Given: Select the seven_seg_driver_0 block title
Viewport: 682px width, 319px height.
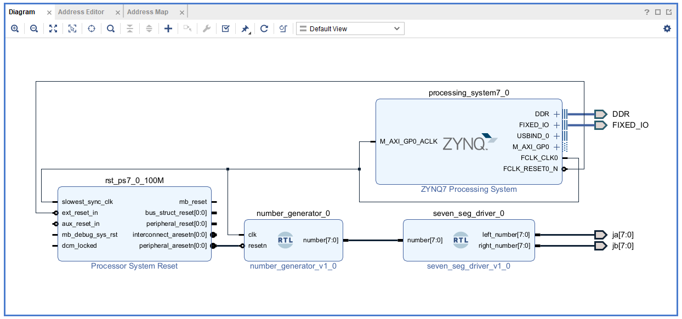Looking at the screenshot, I should click(469, 214).
